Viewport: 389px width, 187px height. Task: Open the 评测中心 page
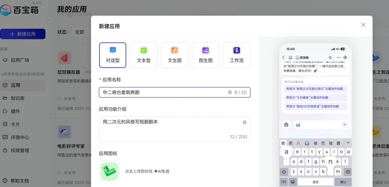coord(20,137)
